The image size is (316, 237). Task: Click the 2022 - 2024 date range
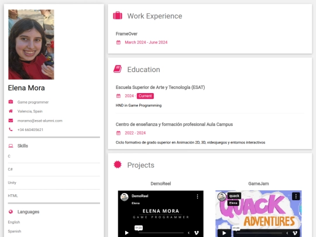[135, 133]
